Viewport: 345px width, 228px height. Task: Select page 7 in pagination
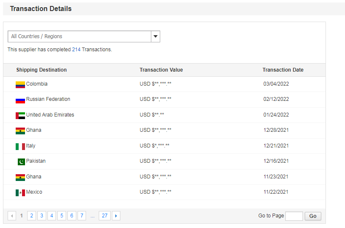[82, 216]
